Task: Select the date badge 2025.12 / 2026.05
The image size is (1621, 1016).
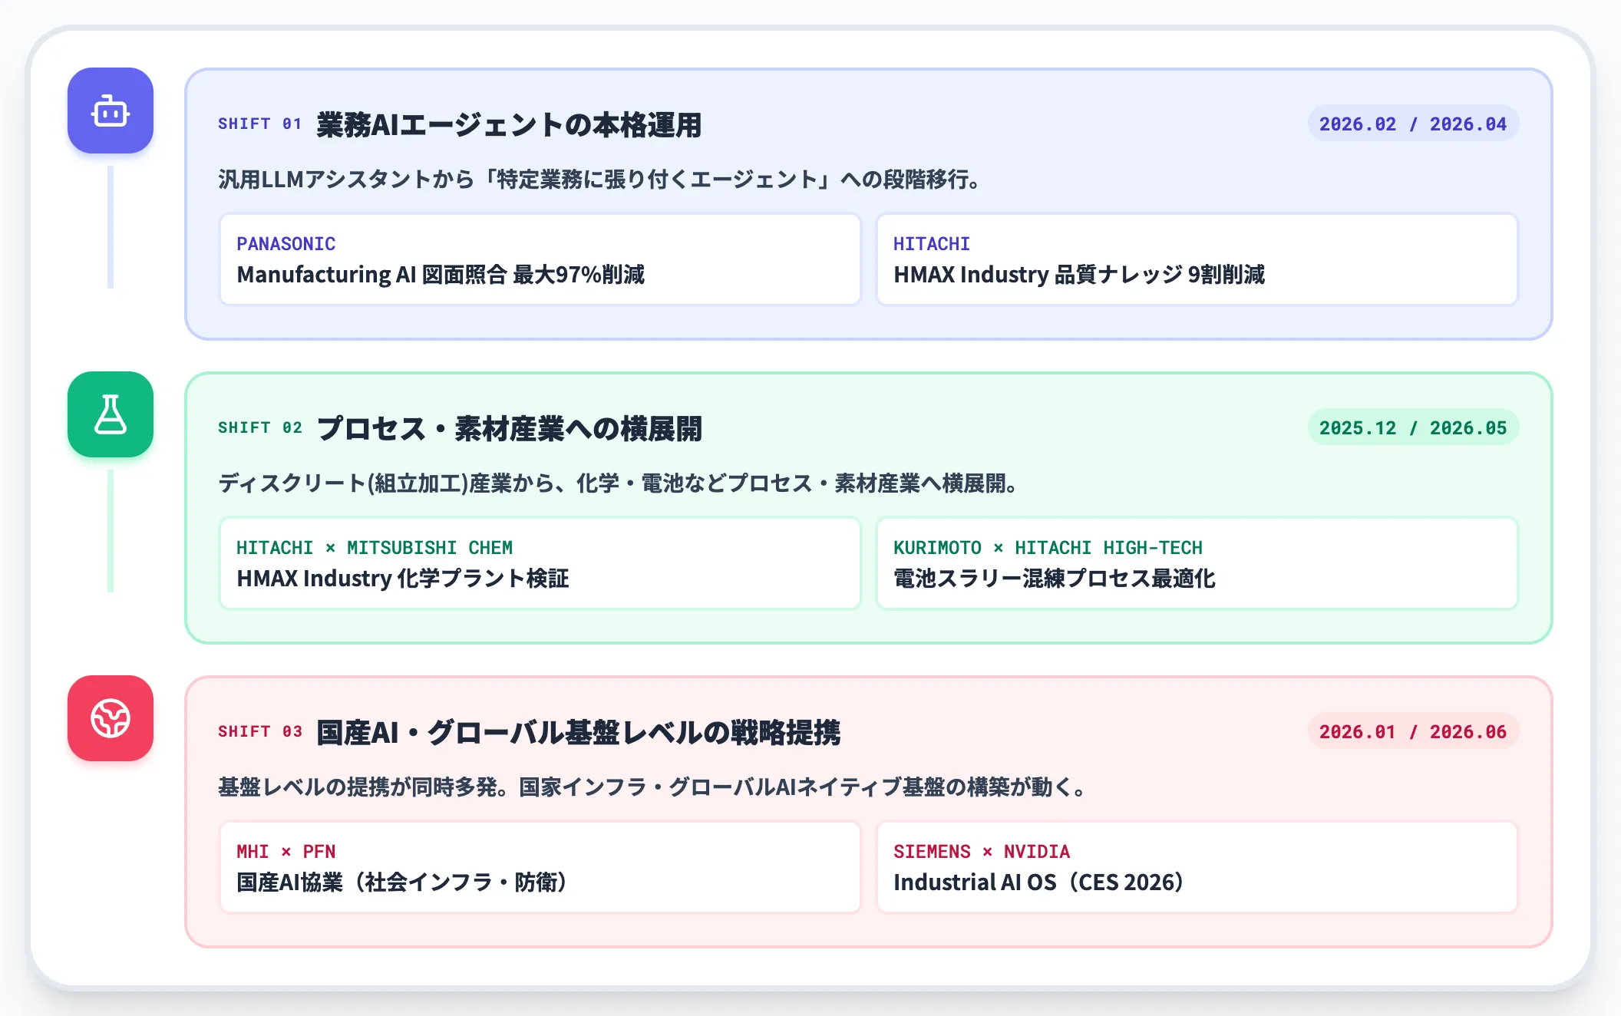Action: point(1413,427)
